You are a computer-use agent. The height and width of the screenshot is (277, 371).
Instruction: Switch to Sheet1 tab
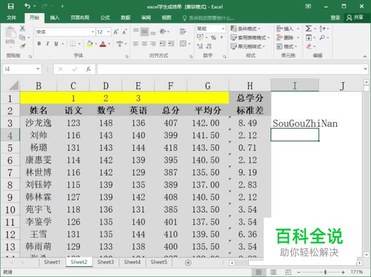coord(52,262)
